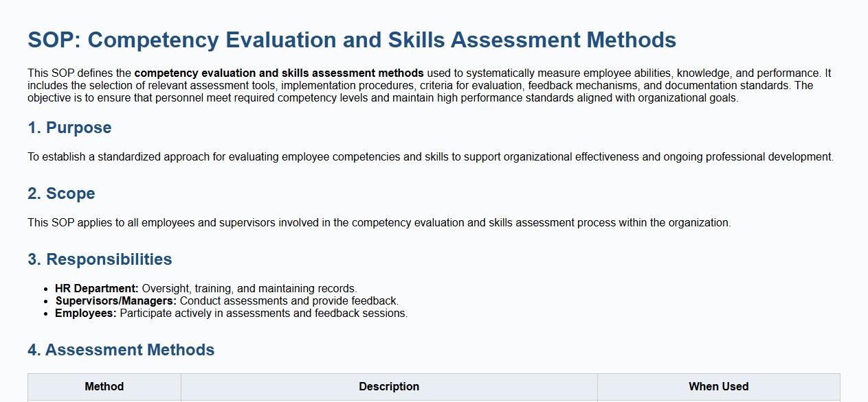The width and height of the screenshot is (868, 402).
Task: Click "Conduct assessments and provide feedback" text
Action: tap(289, 301)
